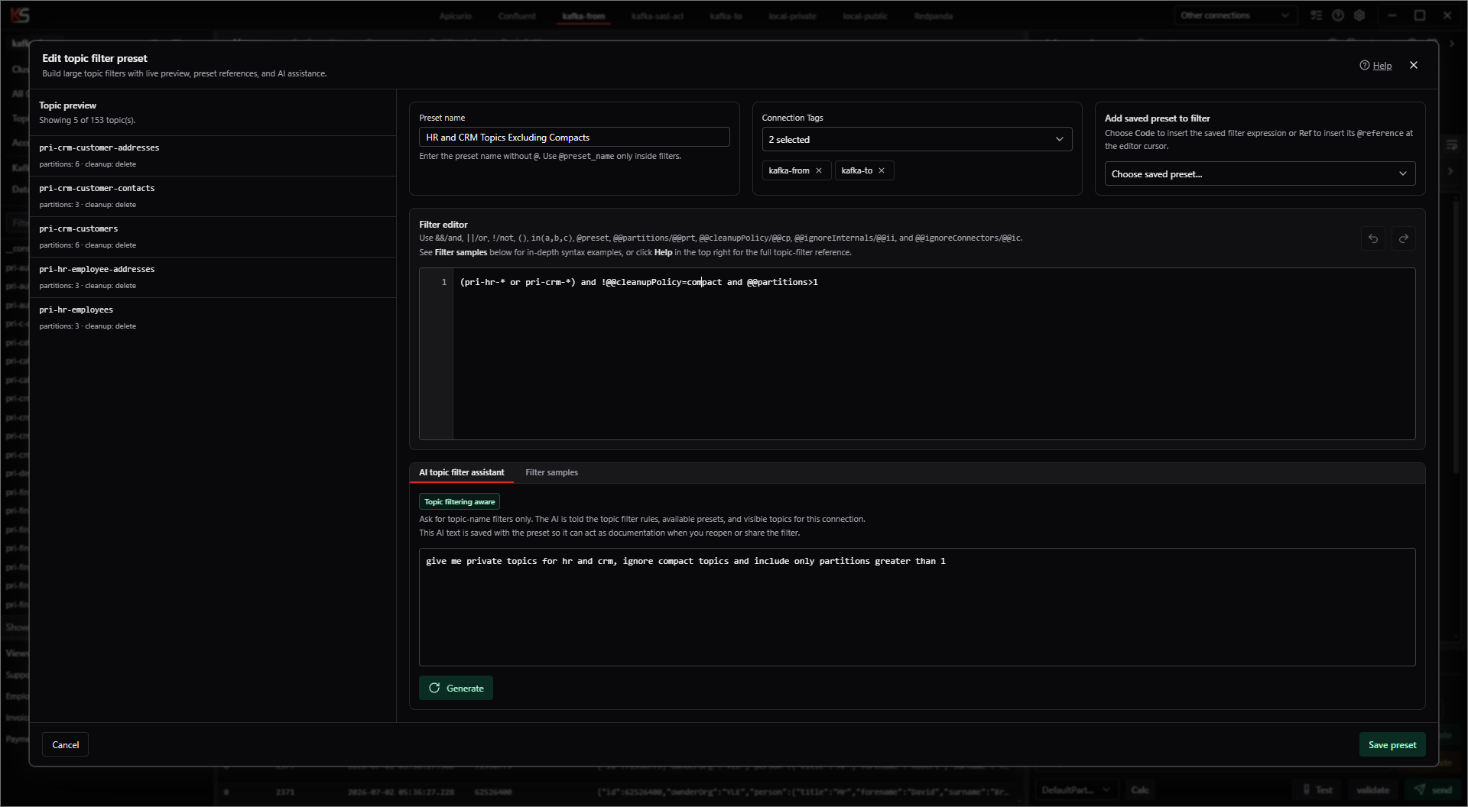Screen dimensions: 1468x807
Task: Open the Connection Tags dropdown
Action: (x=917, y=139)
